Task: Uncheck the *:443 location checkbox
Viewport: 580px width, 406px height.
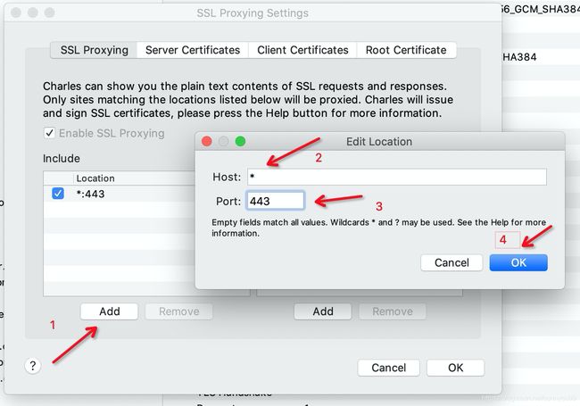Action: pyautogui.click(x=58, y=194)
